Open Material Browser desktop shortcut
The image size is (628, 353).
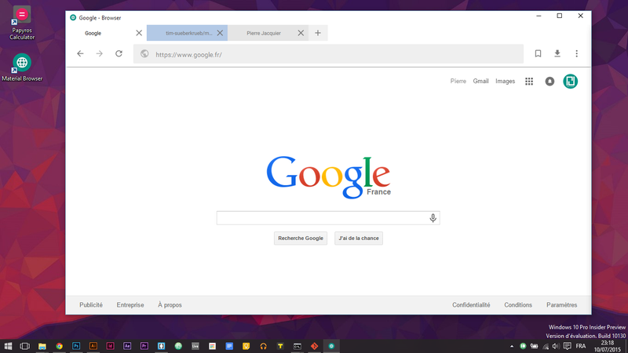[x=22, y=67]
